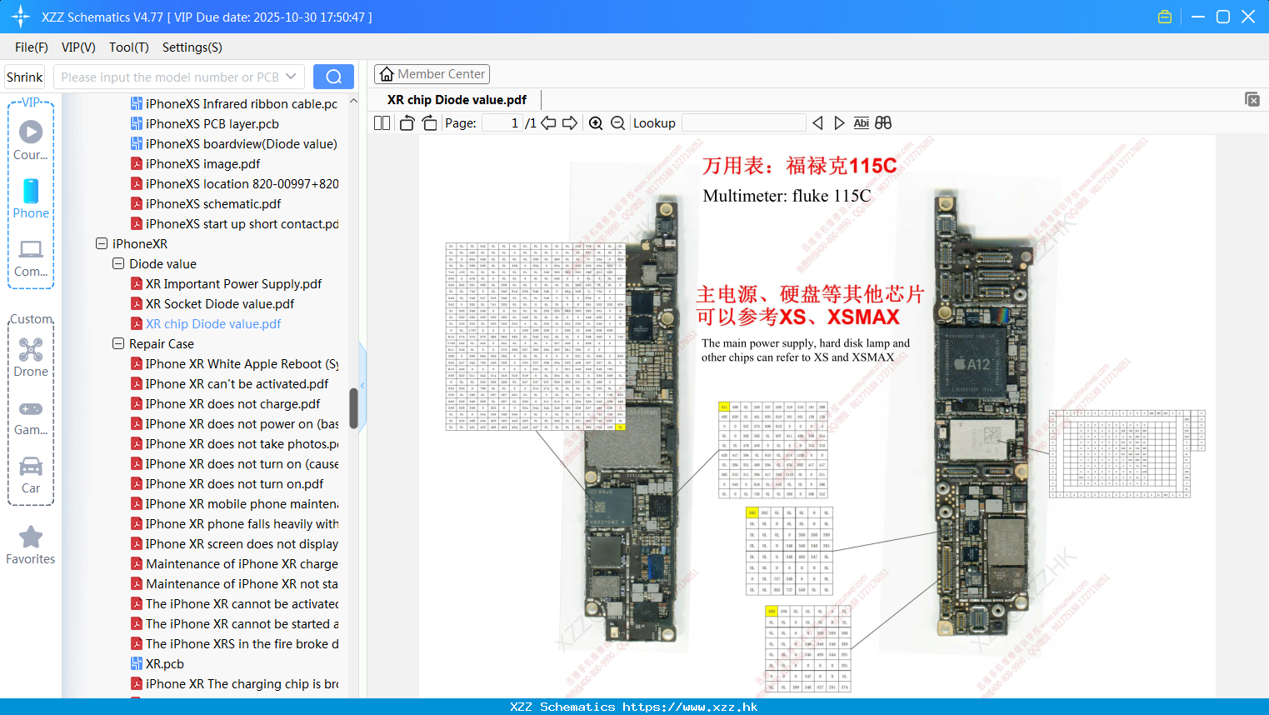Viewport: 1269px width, 715px height.
Task: Collapse the iPhoneXR tree node
Action: (x=102, y=243)
